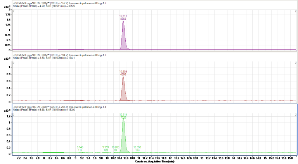Click the 10.4 tick on the time axis
Image resolution: width=298 pixels, height=164 pixels.
pyautogui.click(x=120, y=158)
